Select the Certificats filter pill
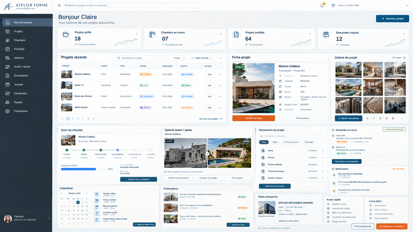413x232 pixels. 309,142
